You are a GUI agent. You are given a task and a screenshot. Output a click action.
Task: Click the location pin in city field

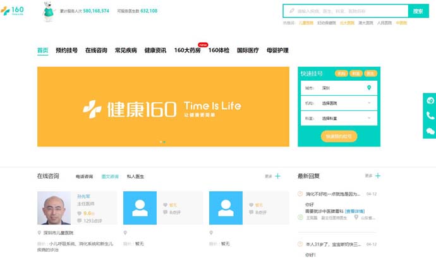[369, 88]
